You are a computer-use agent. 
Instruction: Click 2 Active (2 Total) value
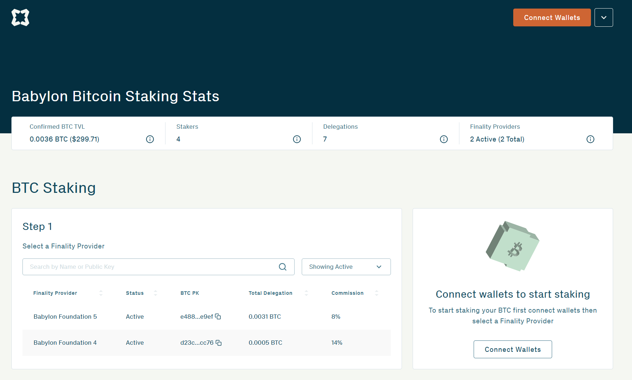tap(497, 139)
